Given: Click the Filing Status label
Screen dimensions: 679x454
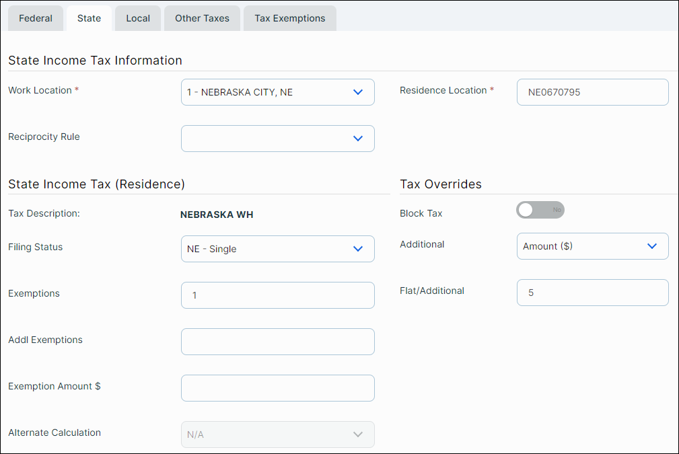Looking at the screenshot, I should [x=36, y=247].
